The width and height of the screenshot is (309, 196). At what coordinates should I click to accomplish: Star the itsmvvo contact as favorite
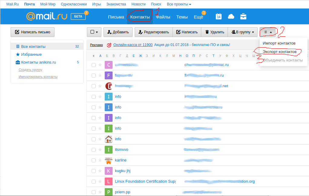tap(100, 150)
